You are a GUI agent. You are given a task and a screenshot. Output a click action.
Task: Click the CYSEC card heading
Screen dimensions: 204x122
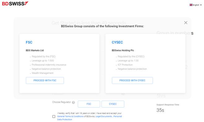coord(117,42)
